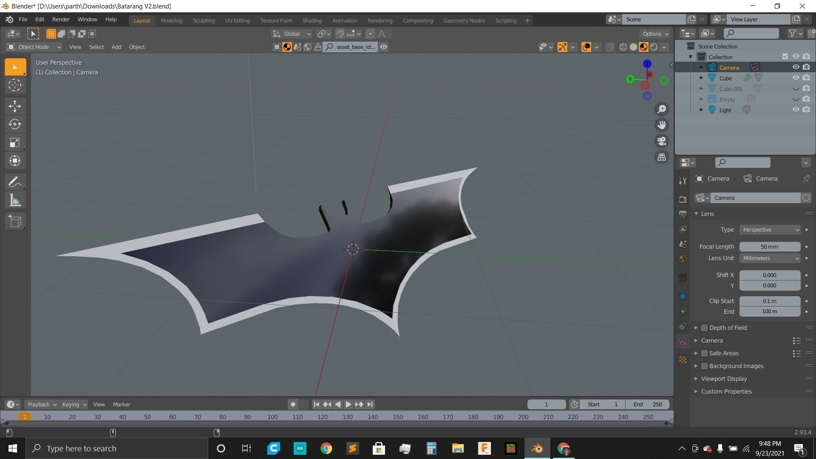The width and height of the screenshot is (816, 459).
Task: Hide Light object in viewport
Action: tap(796, 110)
